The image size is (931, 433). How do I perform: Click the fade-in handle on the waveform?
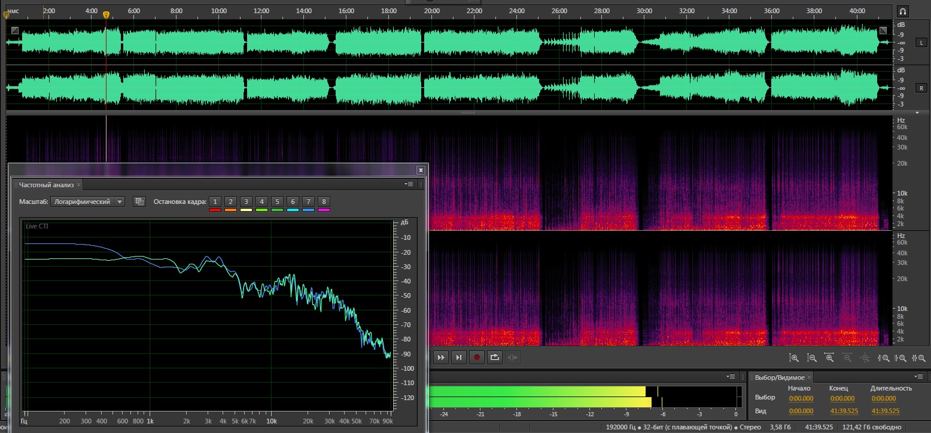coord(14,31)
